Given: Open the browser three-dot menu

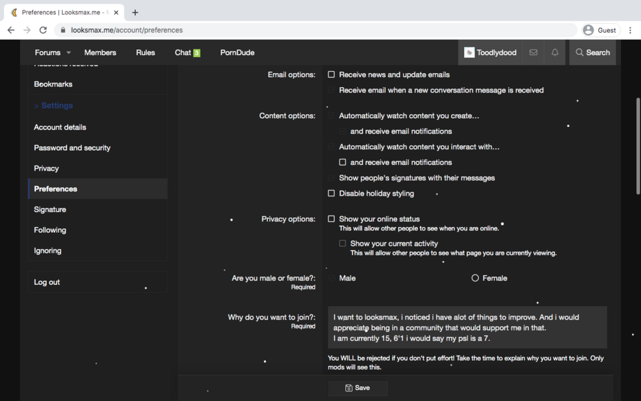Looking at the screenshot, I should (x=630, y=30).
